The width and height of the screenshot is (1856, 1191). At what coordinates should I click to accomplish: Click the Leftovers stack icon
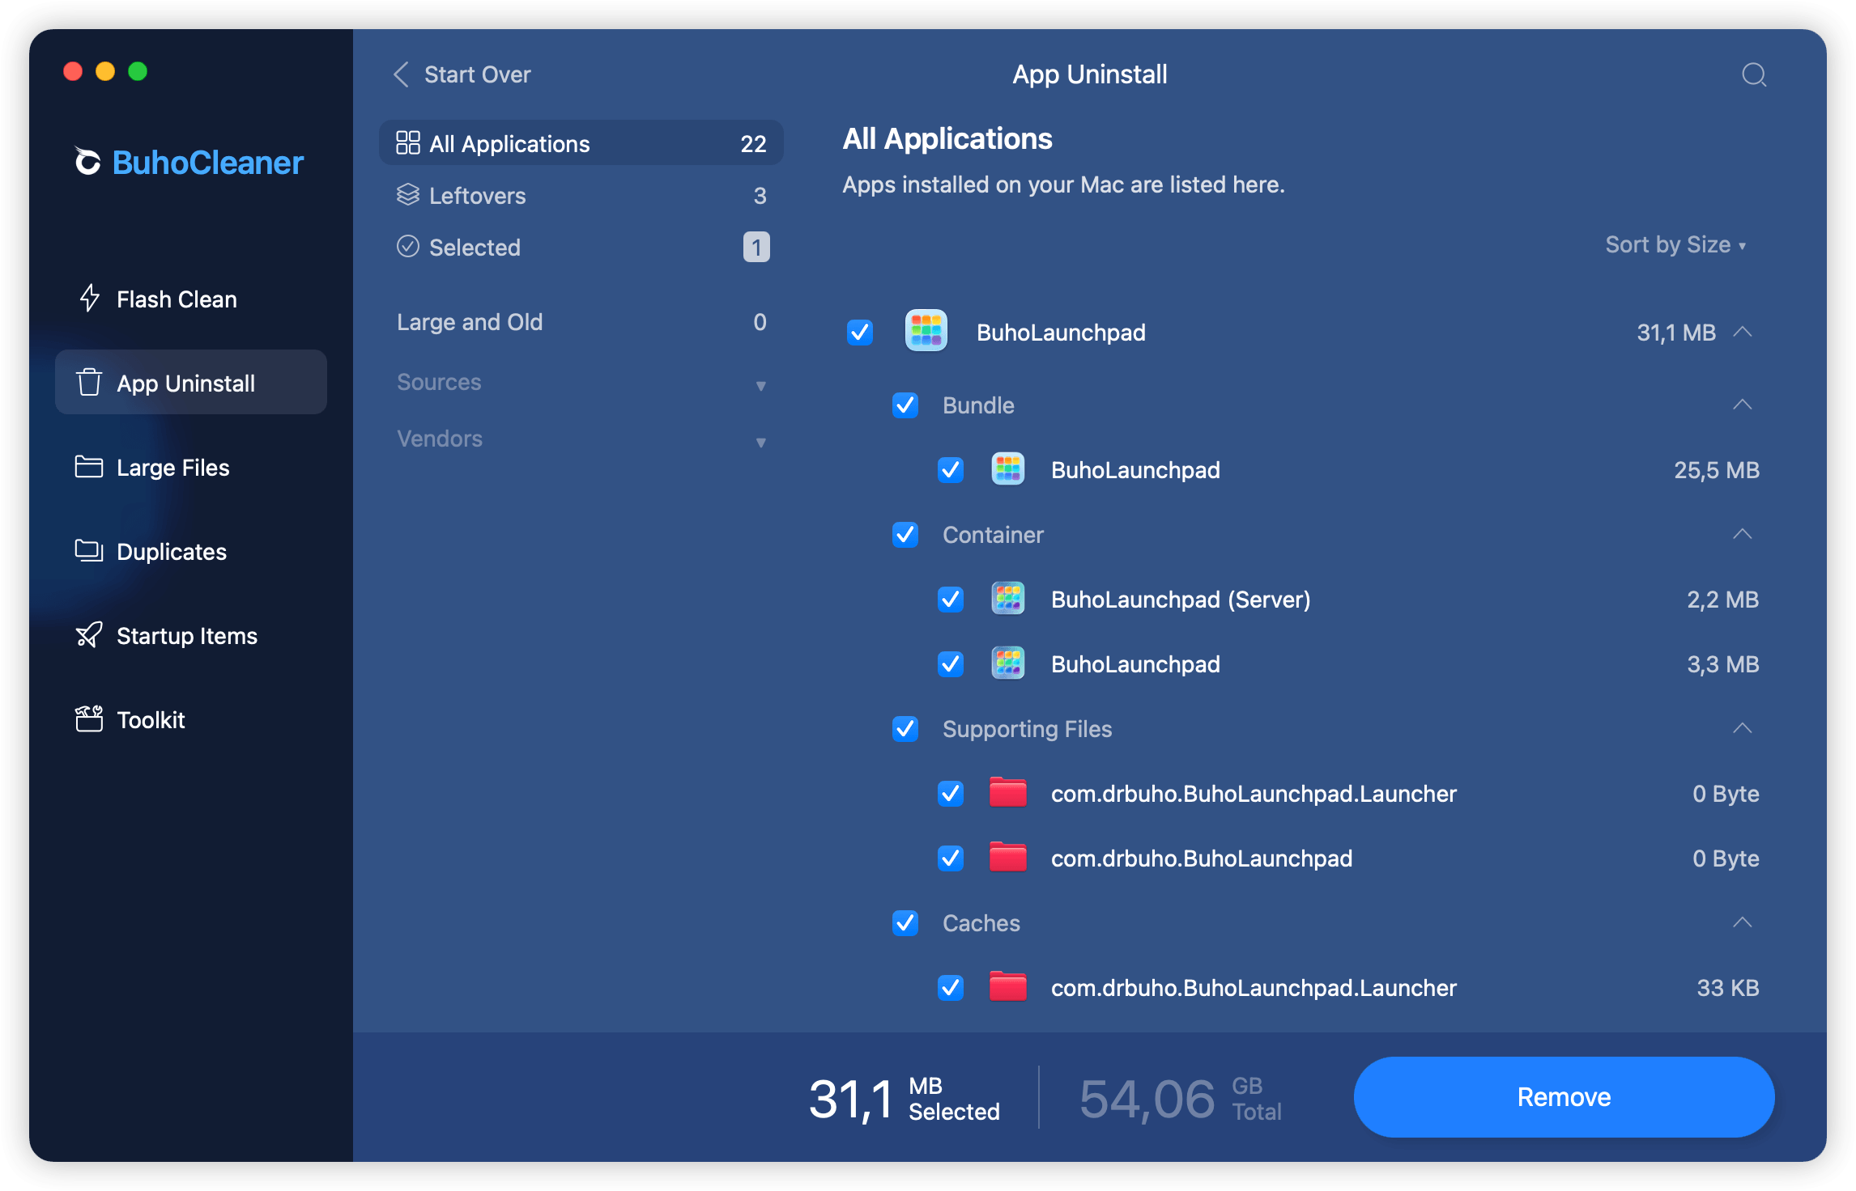point(407,195)
